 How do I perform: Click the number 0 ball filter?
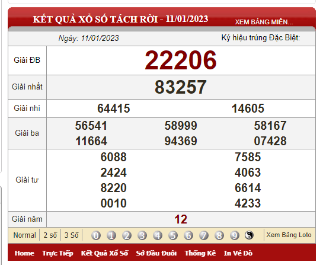click(x=96, y=235)
